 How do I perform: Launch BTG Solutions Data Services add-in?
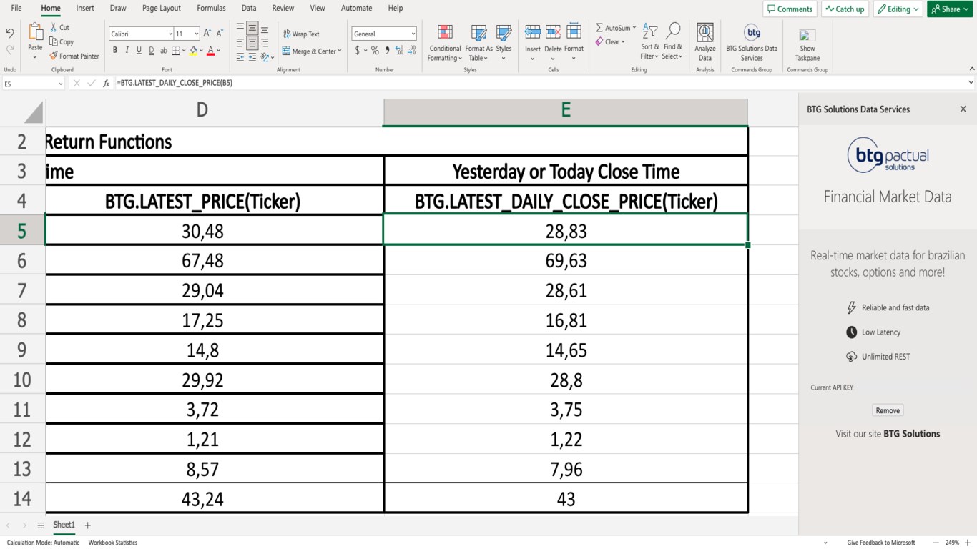click(x=752, y=42)
